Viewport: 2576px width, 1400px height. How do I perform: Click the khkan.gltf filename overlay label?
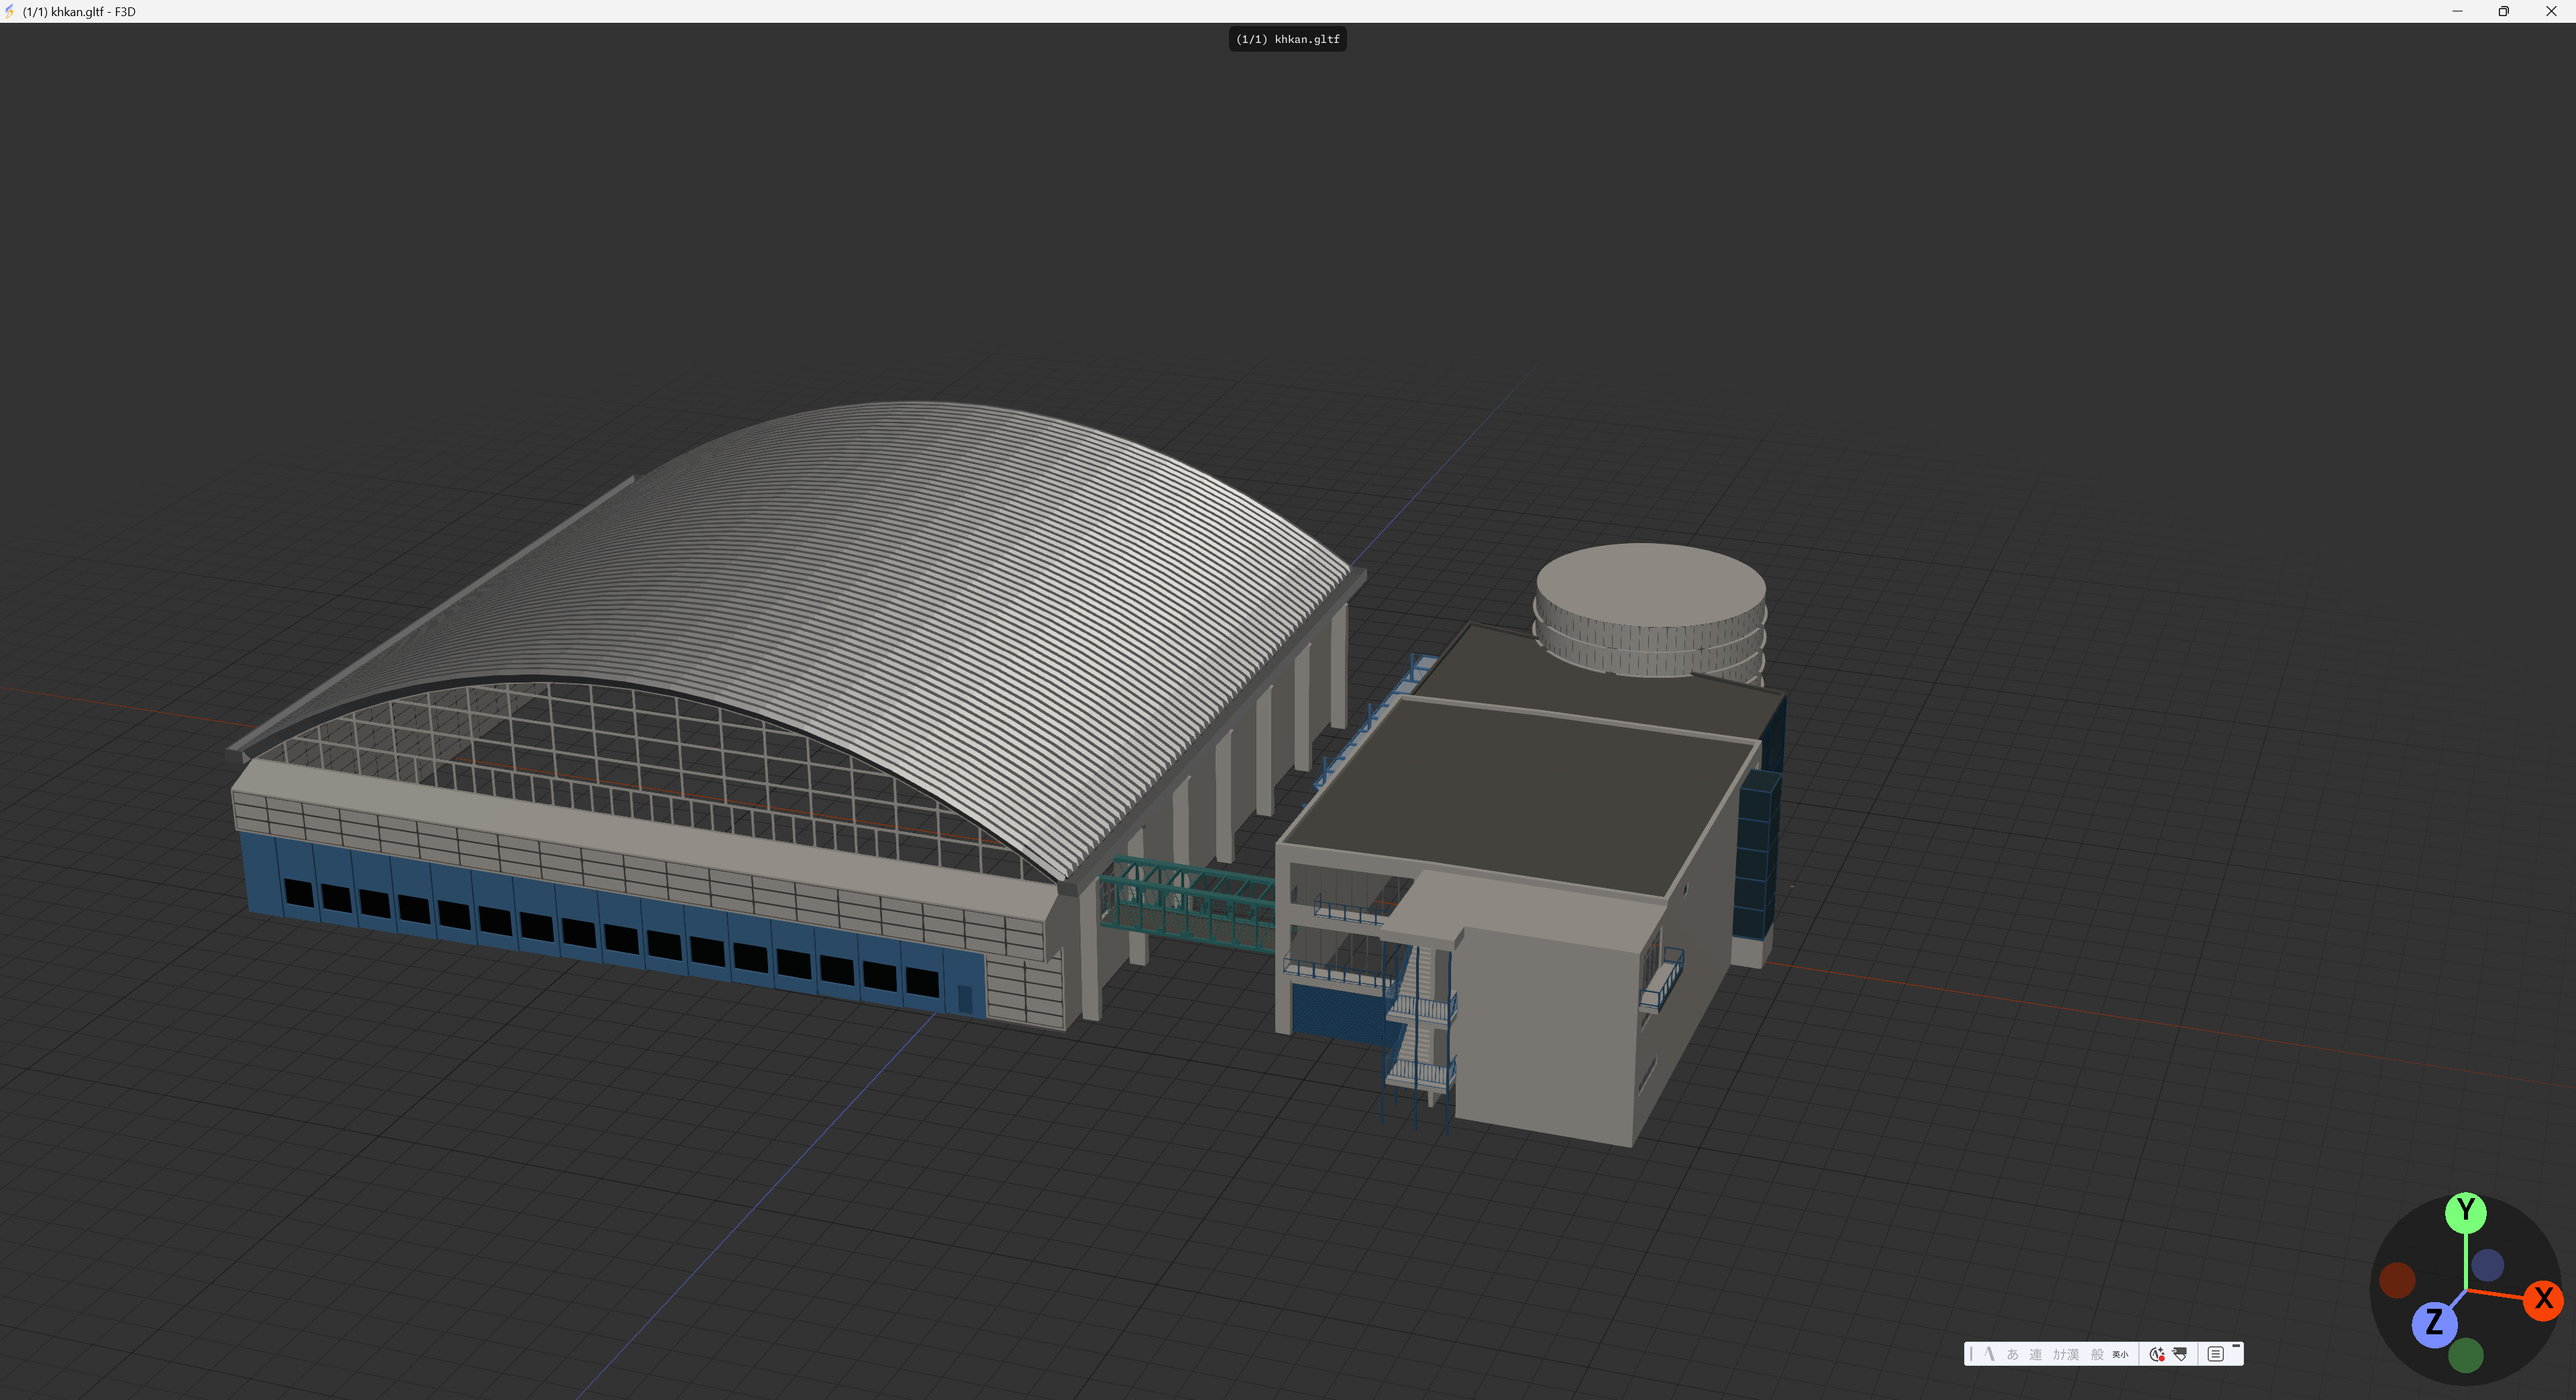click(1287, 39)
